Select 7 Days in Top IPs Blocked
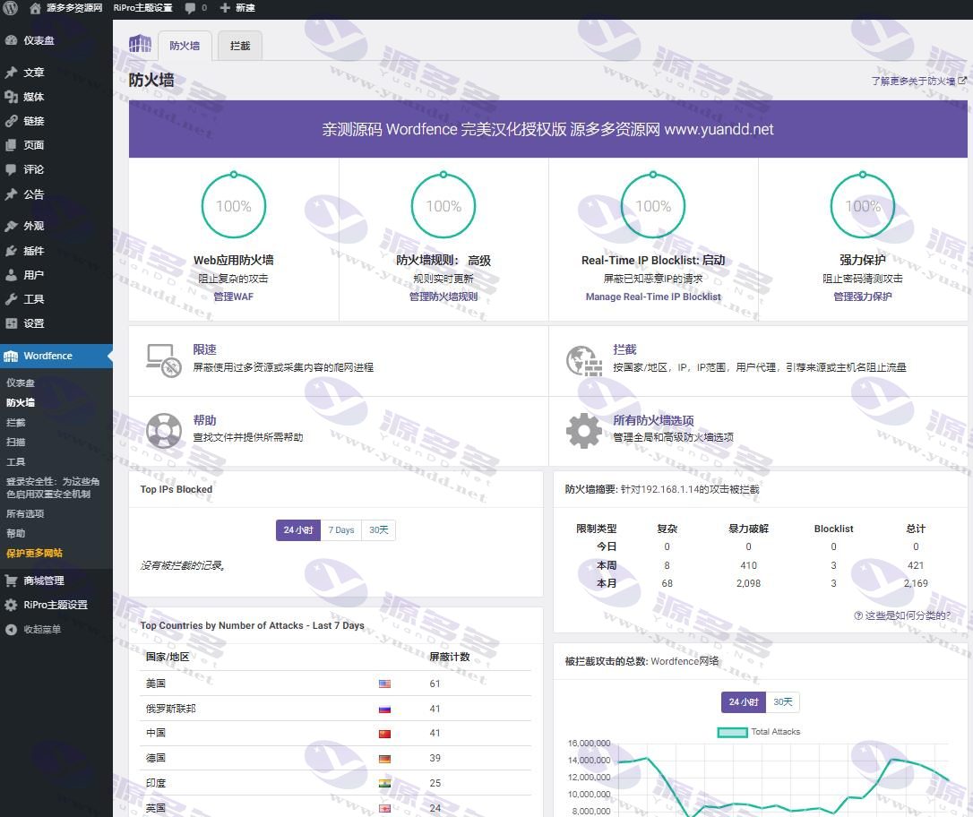Image resolution: width=973 pixels, height=817 pixels. click(x=341, y=529)
